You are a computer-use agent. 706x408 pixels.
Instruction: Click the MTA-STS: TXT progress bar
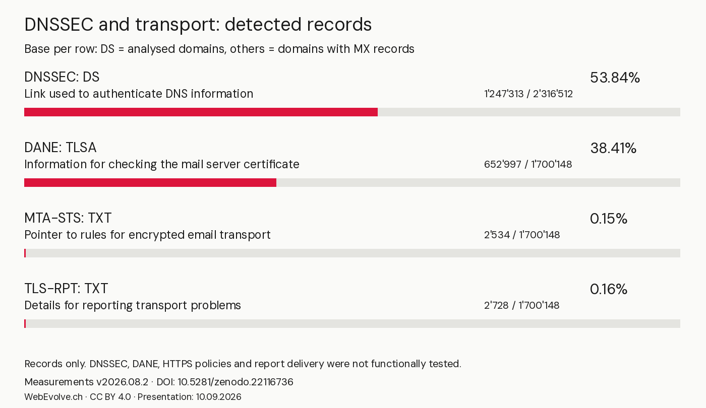click(352, 253)
